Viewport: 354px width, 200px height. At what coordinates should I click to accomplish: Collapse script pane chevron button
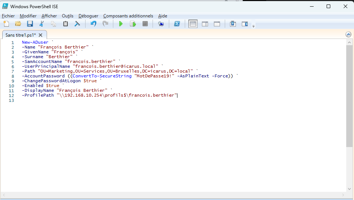(x=348, y=34)
